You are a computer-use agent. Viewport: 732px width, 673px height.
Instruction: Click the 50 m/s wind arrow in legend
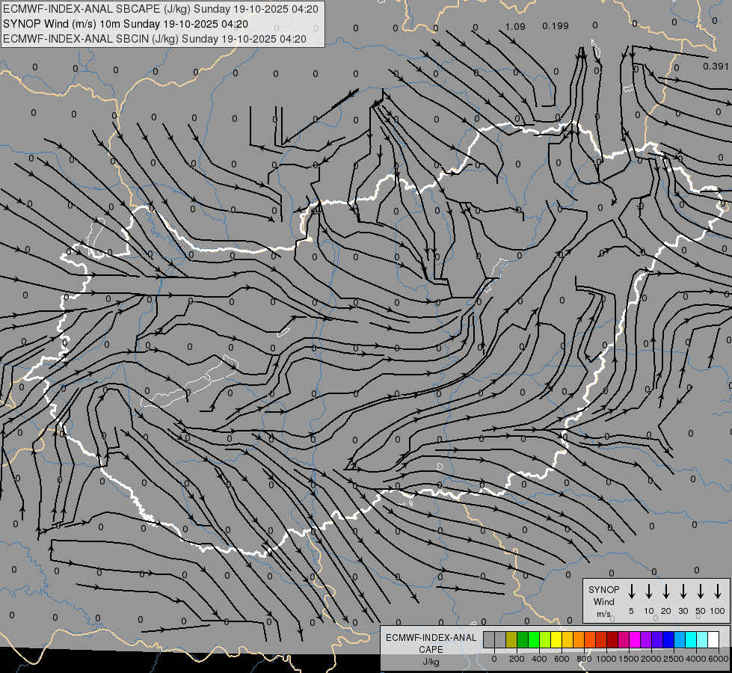coord(701,591)
